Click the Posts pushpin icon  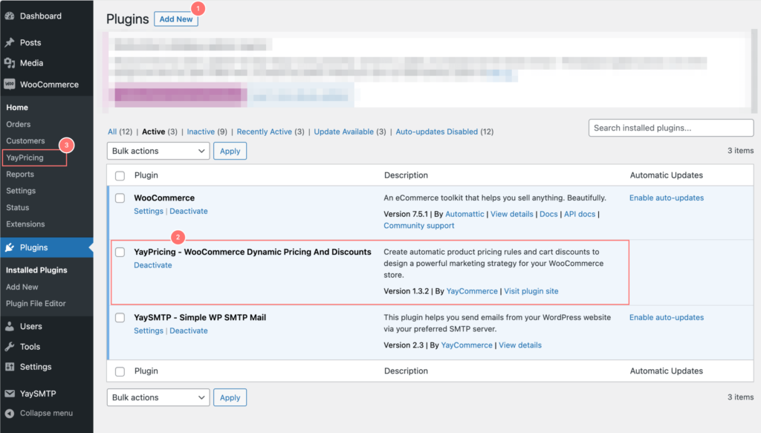10,42
